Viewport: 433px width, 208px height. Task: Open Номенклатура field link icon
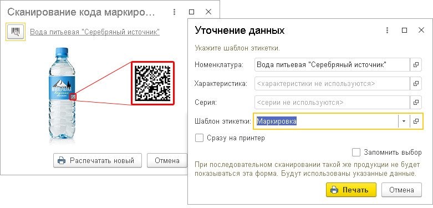[416, 65]
